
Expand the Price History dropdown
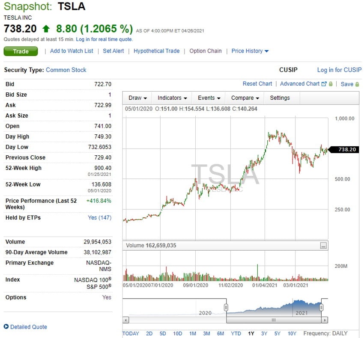coord(250,51)
